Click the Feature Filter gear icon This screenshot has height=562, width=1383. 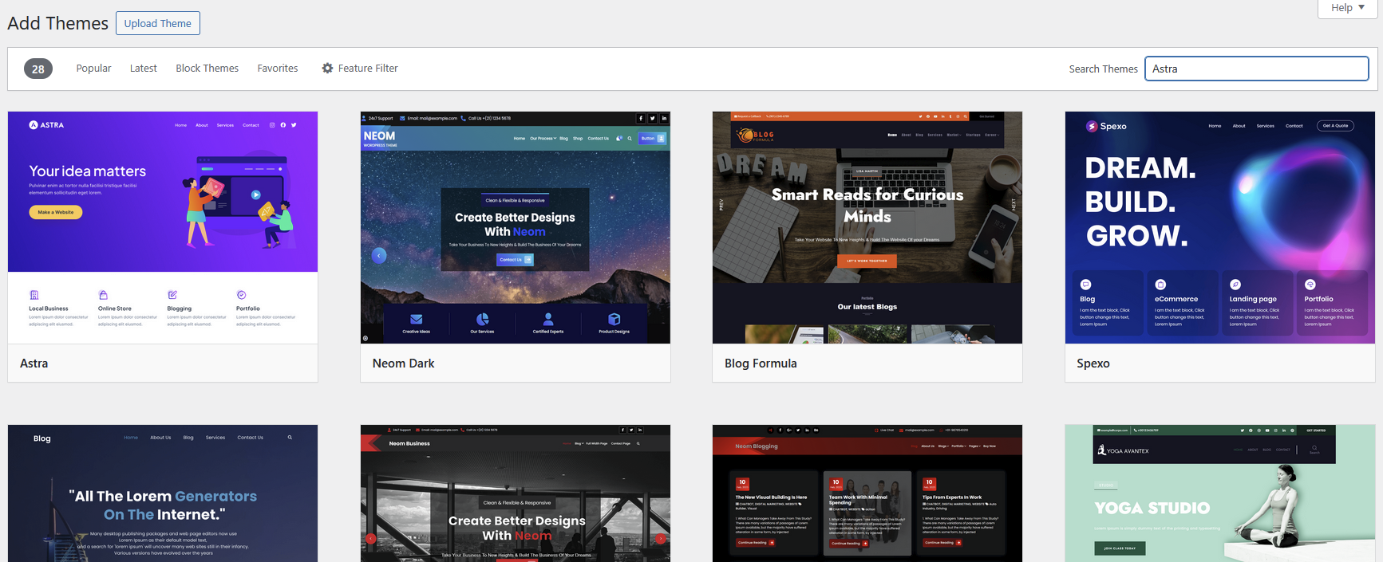click(327, 69)
